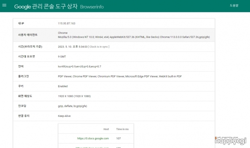Click the gzip, deflate, br encoding value
This screenshot has width=250, height=148.
[x=72, y=106]
